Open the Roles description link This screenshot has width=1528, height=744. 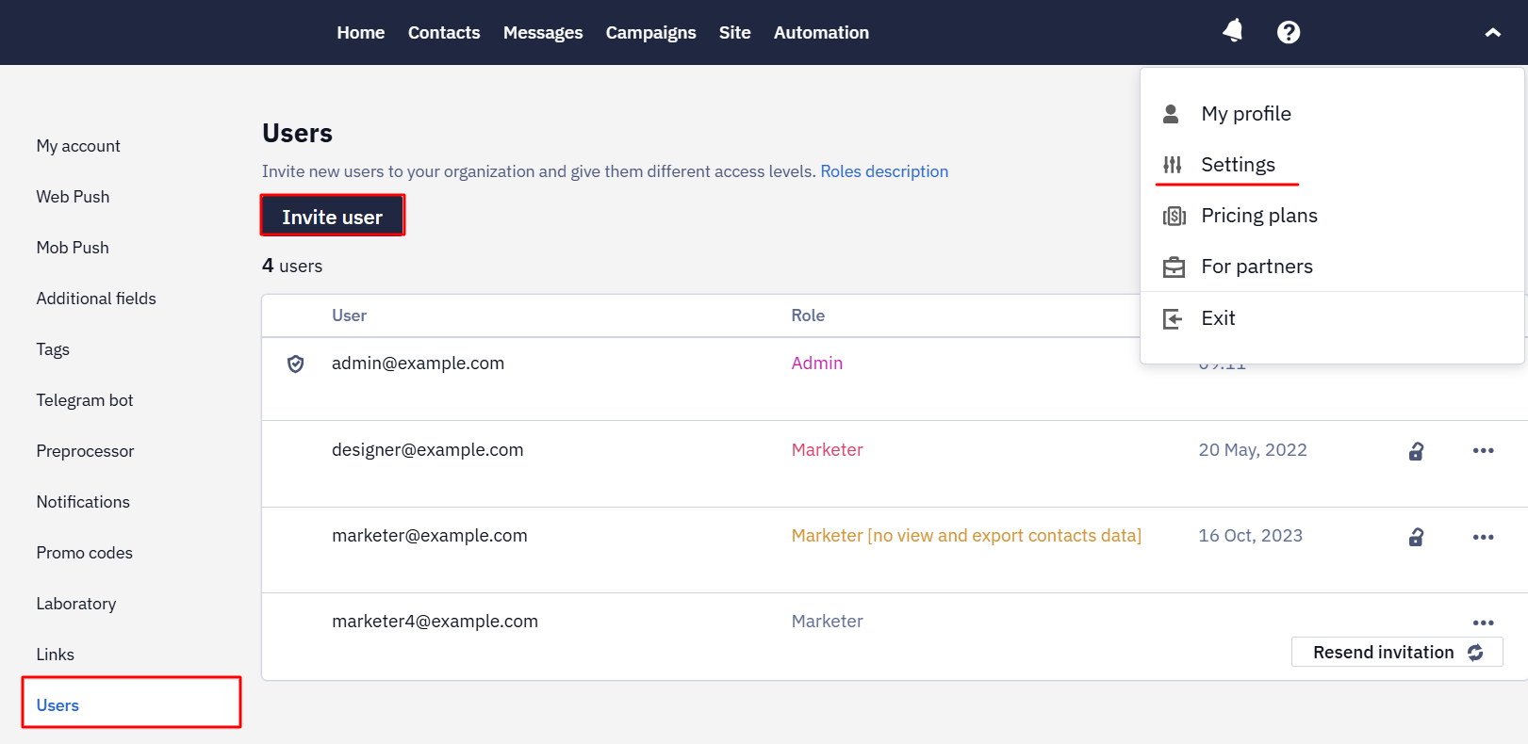[x=884, y=171]
